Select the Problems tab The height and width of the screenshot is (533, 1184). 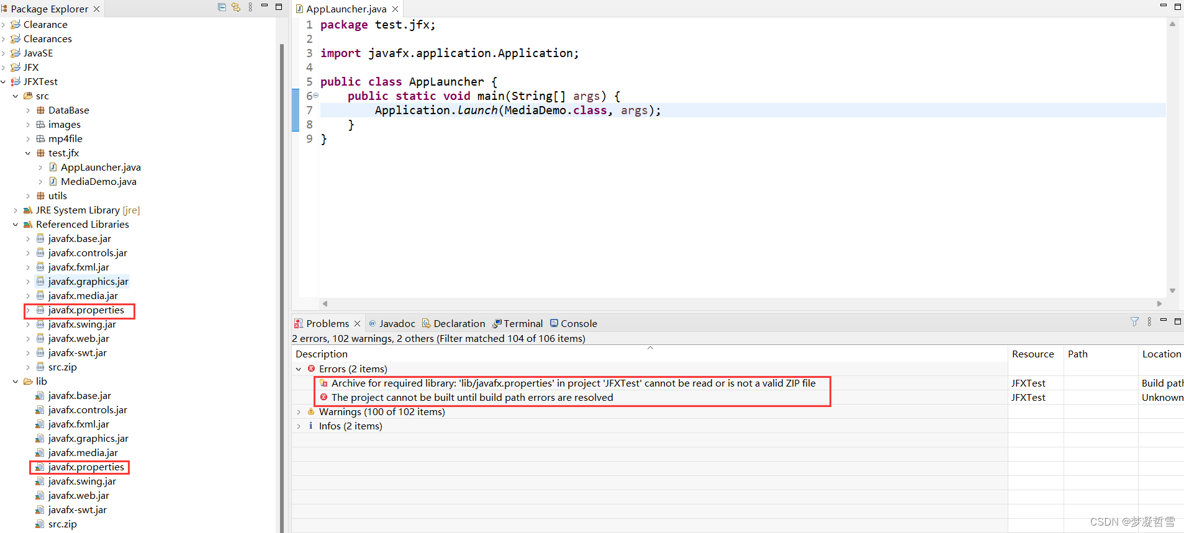tap(327, 323)
